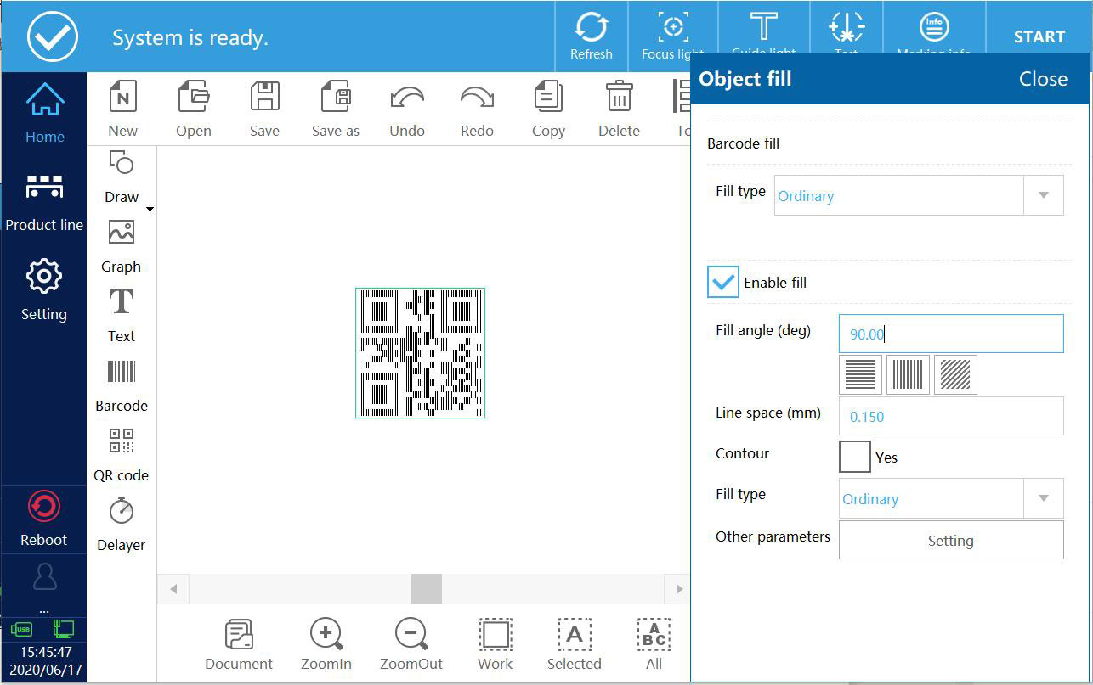Click the Fill angle input field
This screenshot has height=685, width=1093.
click(951, 334)
